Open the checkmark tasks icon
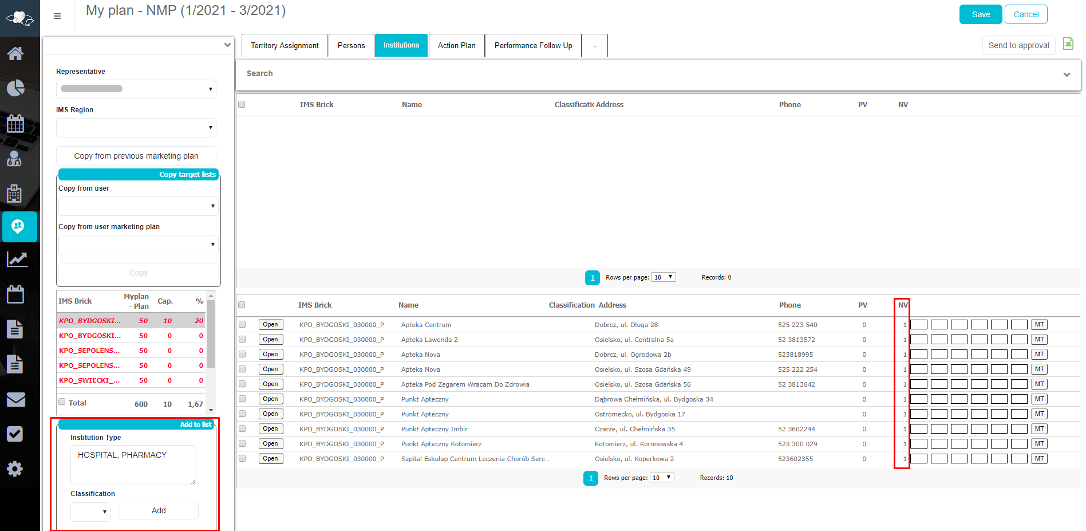1086x531 pixels. (15, 434)
